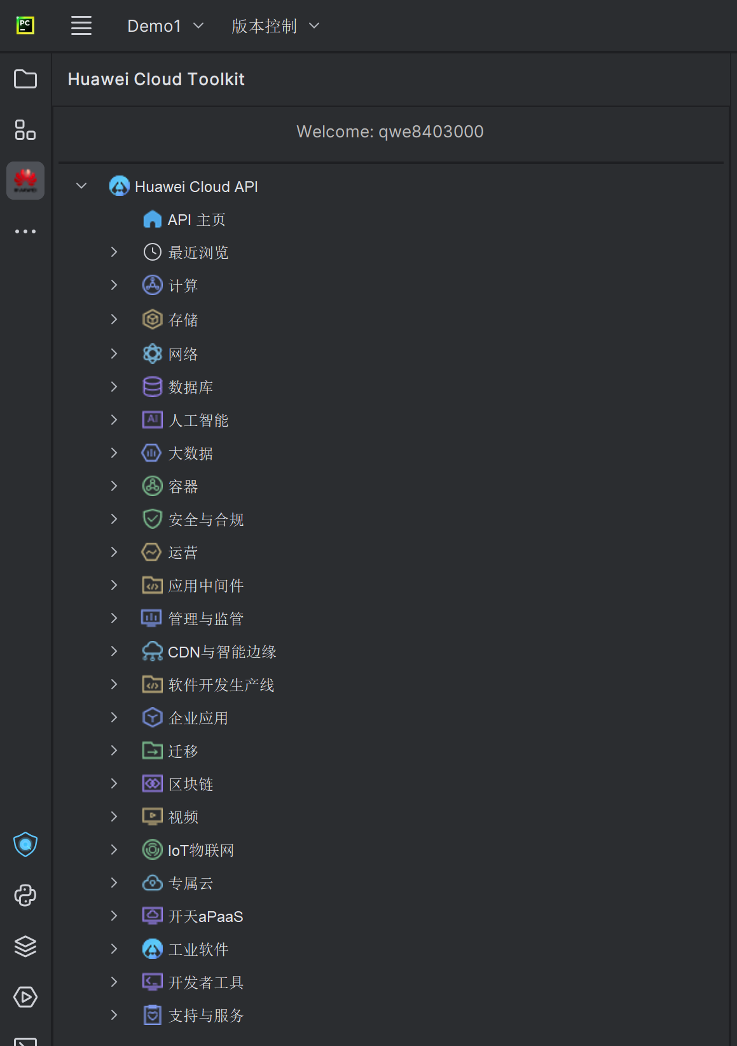This screenshot has height=1046, width=737.
Task: Click the cloud icon for CDN与智能边缘
Action: click(153, 652)
